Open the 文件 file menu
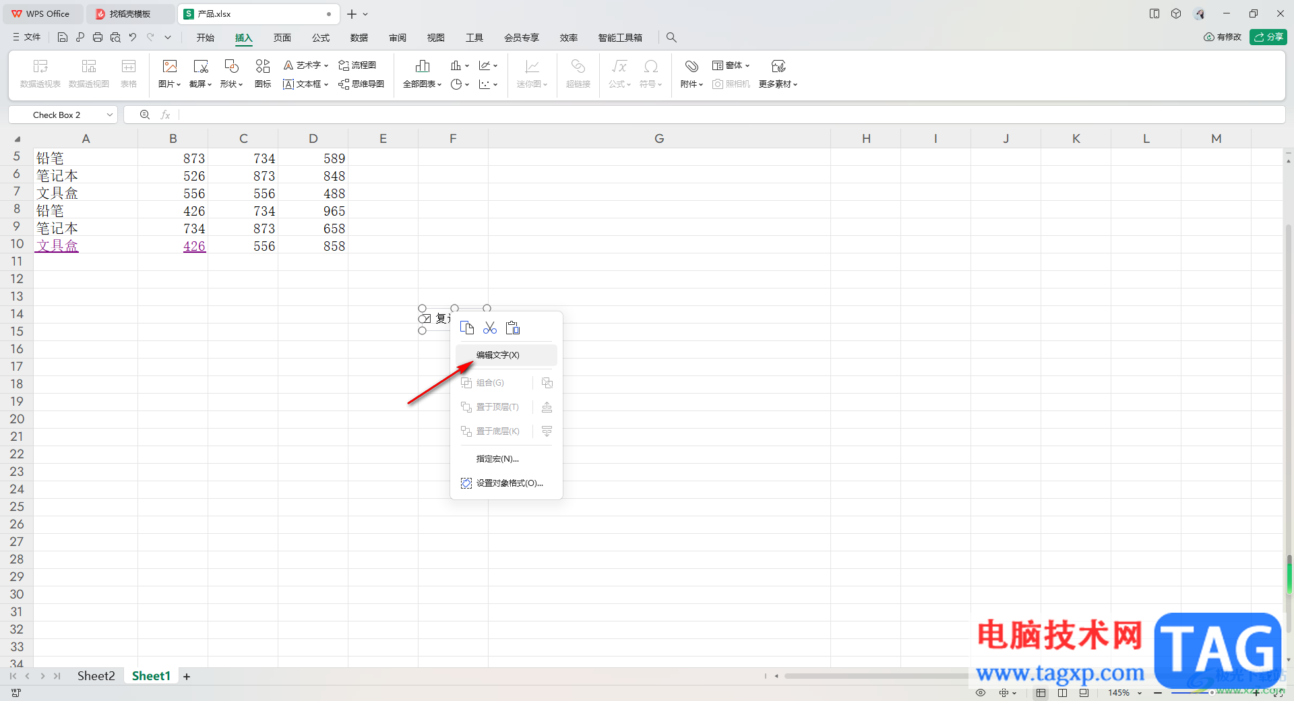 click(x=27, y=38)
